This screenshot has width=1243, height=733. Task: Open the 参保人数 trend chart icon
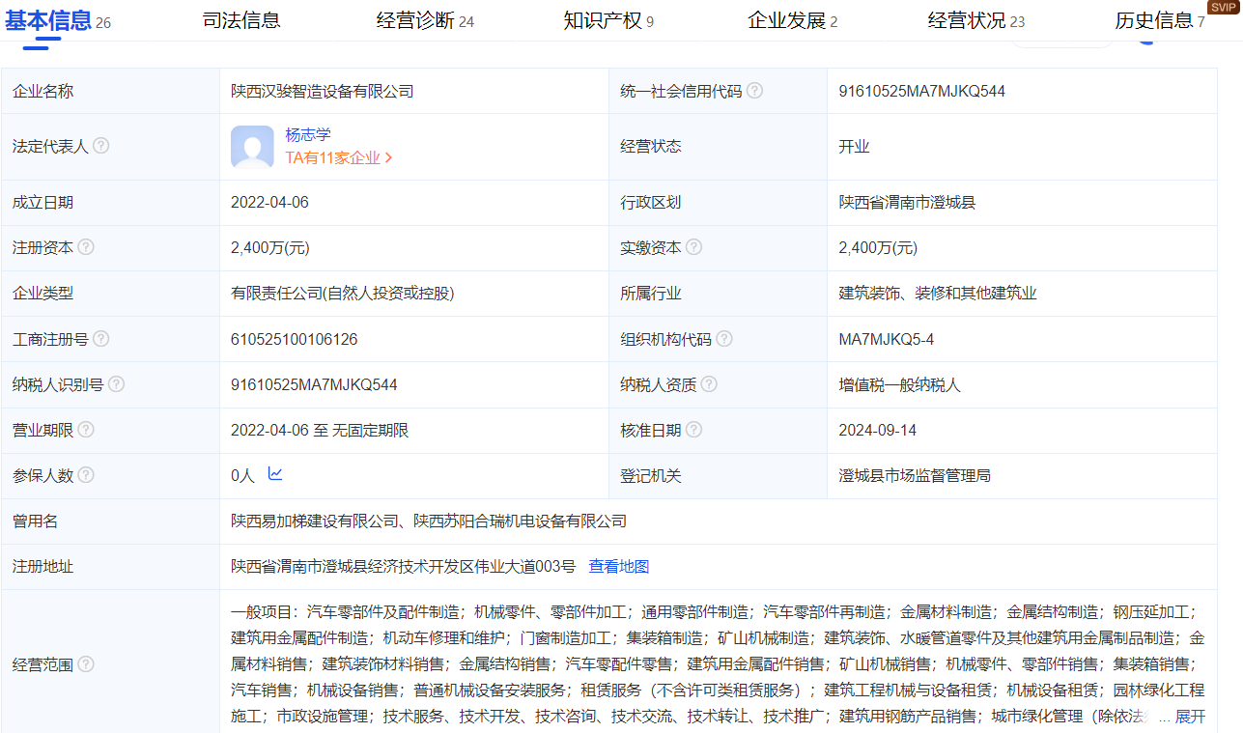pos(275,474)
